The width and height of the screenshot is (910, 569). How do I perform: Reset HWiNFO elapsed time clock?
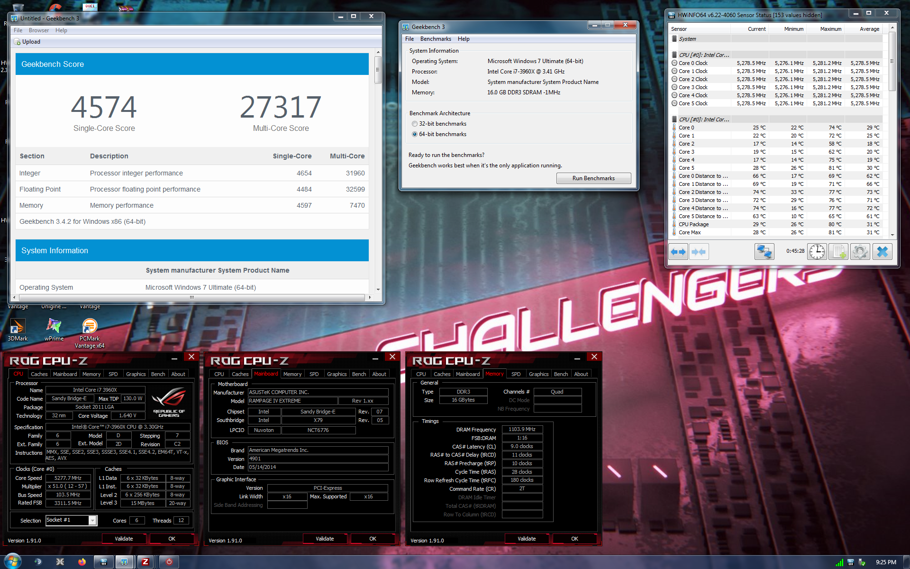(x=817, y=252)
